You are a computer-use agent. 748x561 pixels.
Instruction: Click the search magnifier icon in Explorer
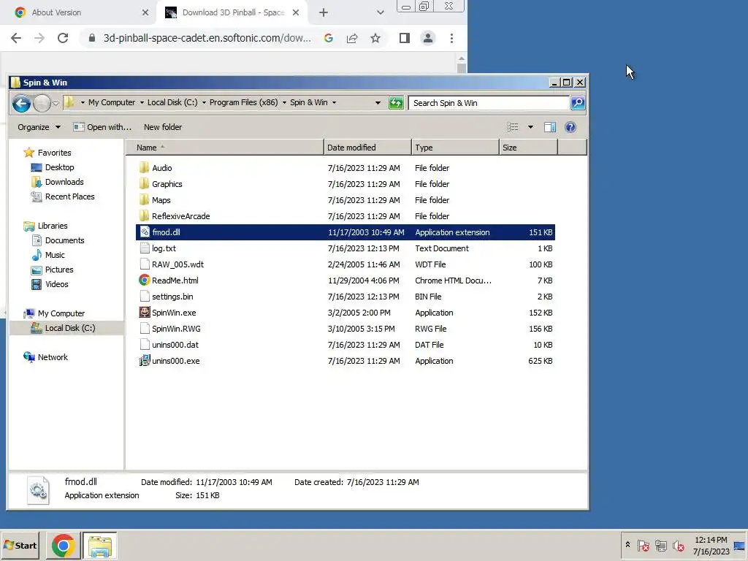pos(578,103)
